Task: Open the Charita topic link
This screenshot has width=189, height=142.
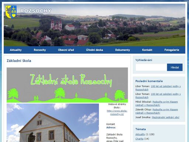Action: [x=139, y=139]
